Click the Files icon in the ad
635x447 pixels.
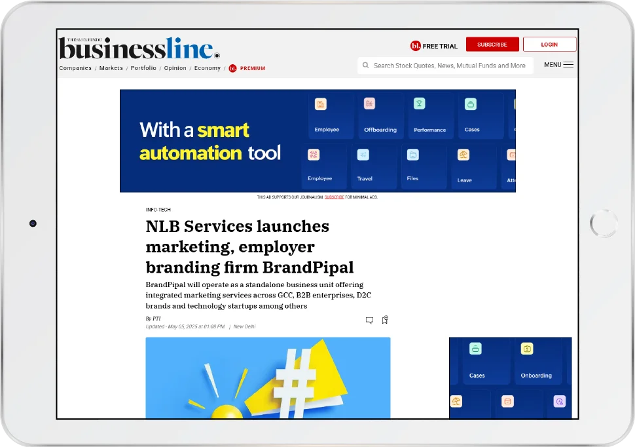point(412,155)
